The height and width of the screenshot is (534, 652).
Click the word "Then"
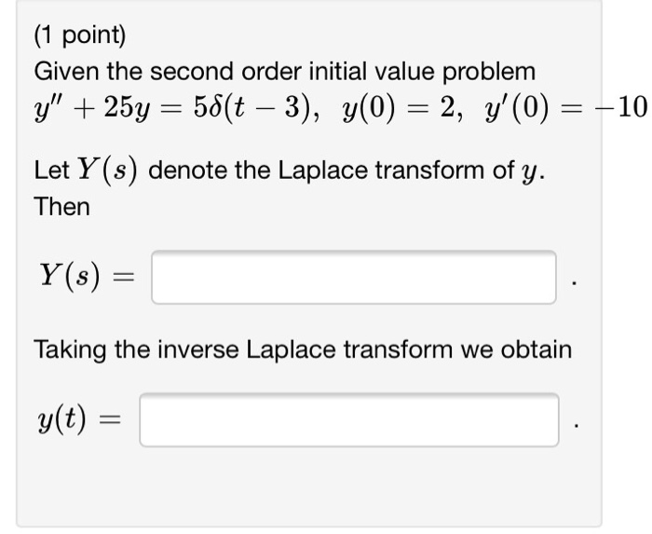62,206
